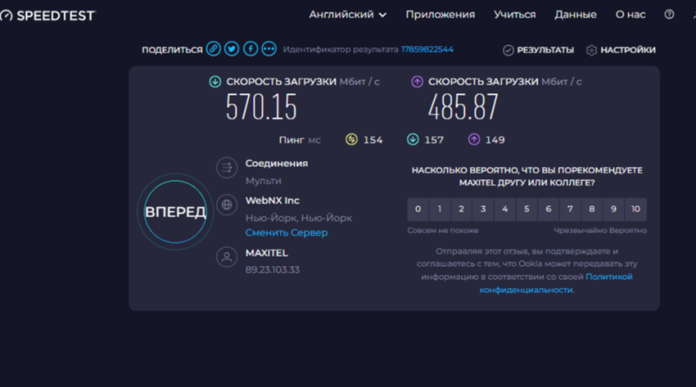Rate recommendation score 8
This screenshot has height=387, width=696.
coord(592,209)
